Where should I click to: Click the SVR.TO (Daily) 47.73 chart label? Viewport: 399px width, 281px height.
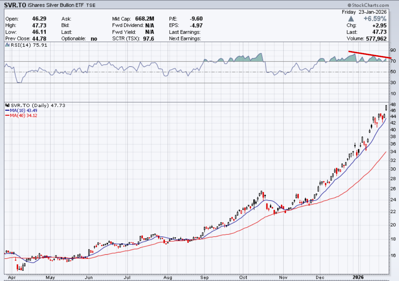point(38,105)
